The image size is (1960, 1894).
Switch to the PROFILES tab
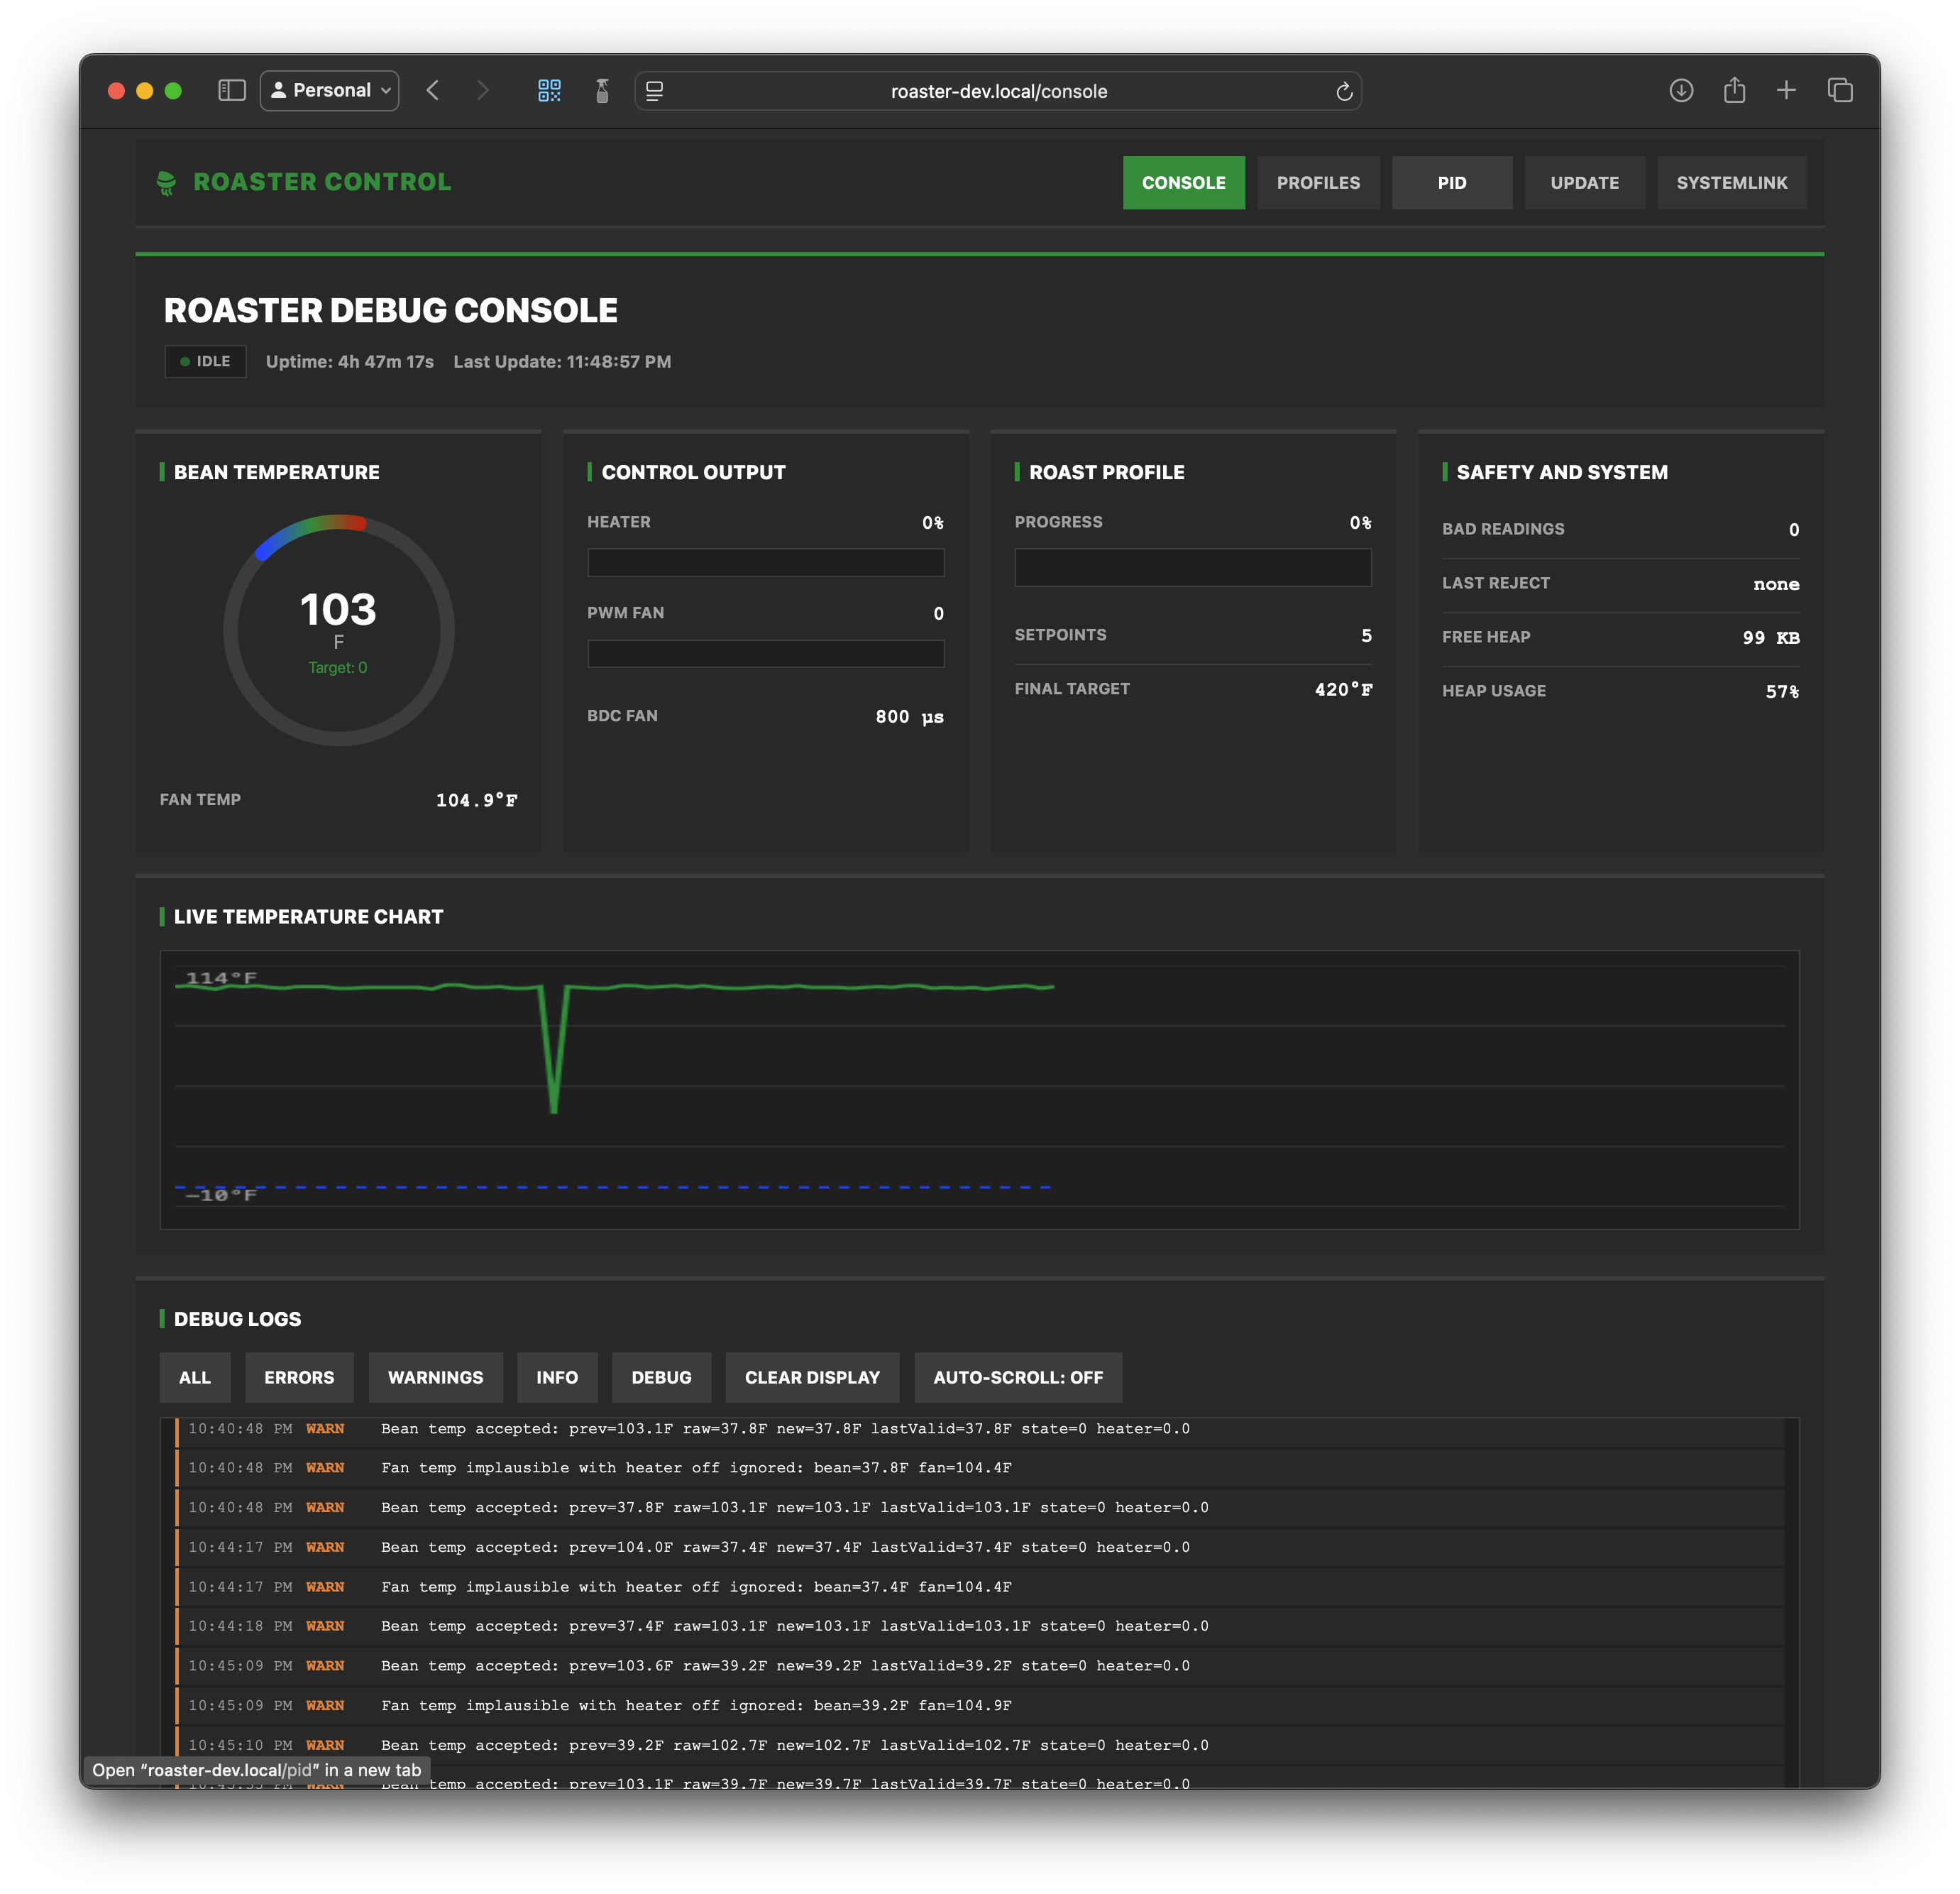(1318, 183)
